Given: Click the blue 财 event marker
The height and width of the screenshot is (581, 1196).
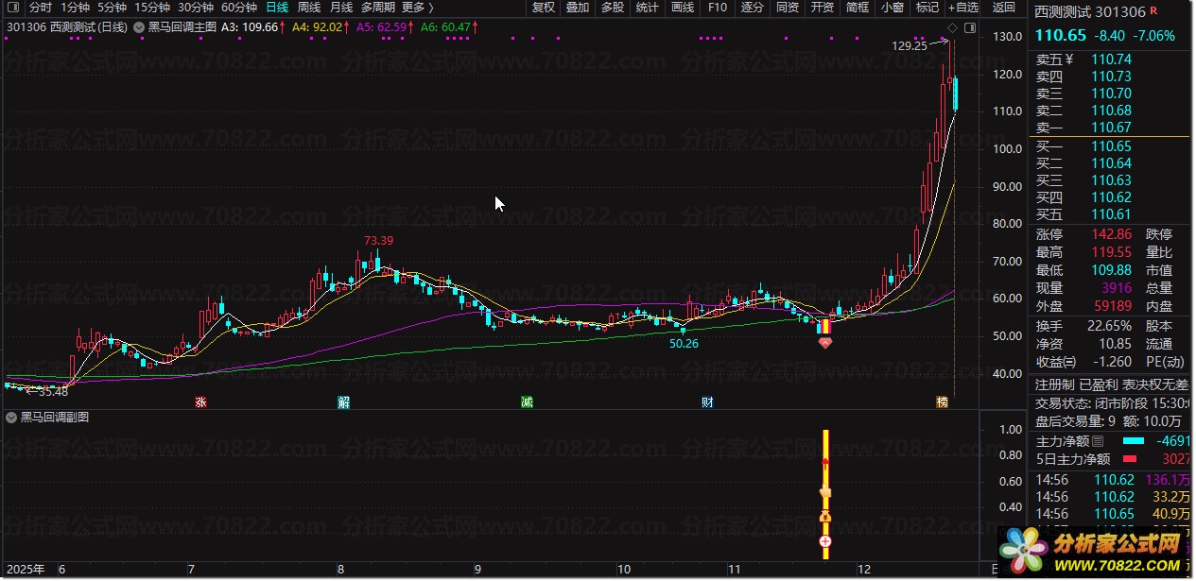Looking at the screenshot, I should point(707,402).
